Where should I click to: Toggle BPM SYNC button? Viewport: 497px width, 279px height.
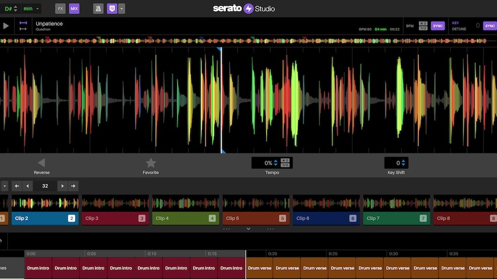pyautogui.click(x=437, y=26)
